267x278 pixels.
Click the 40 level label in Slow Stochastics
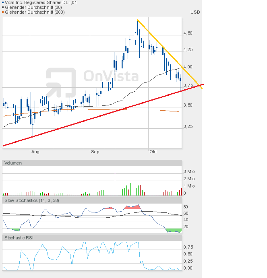[x=186, y=220]
